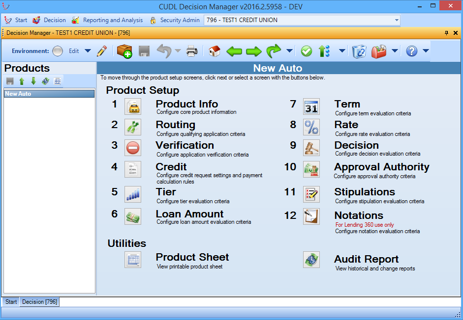Open Rate percent icon
This screenshot has width=463, height=320.
(x=311, y=127)
